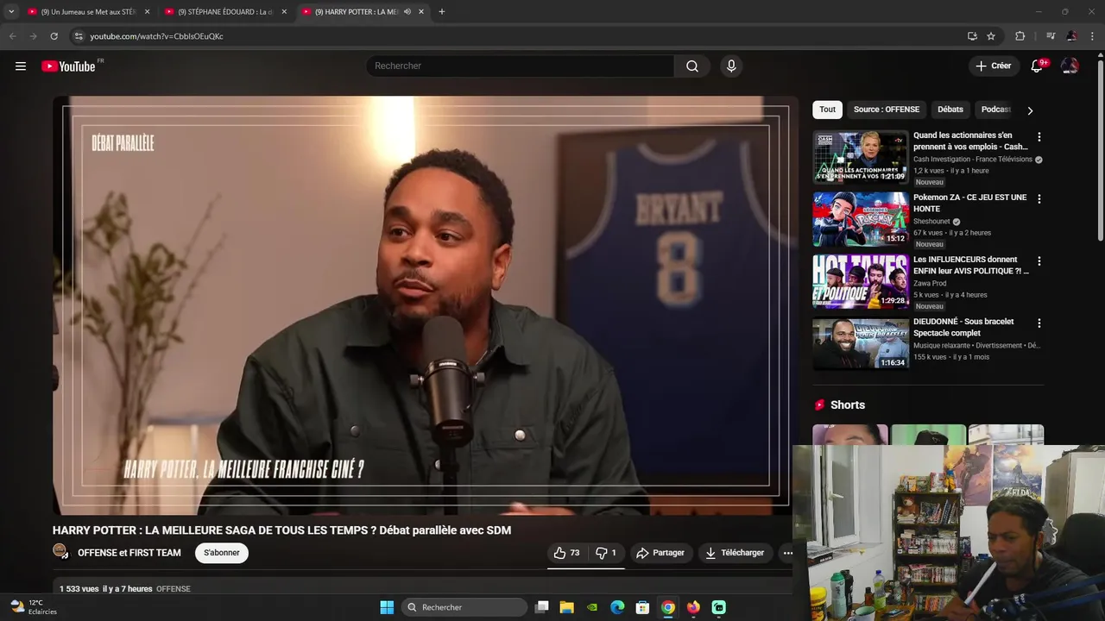Open options for DIEUDONNÉ video
Viewport: 1105px width, 621px height.
coord(1039,323)
